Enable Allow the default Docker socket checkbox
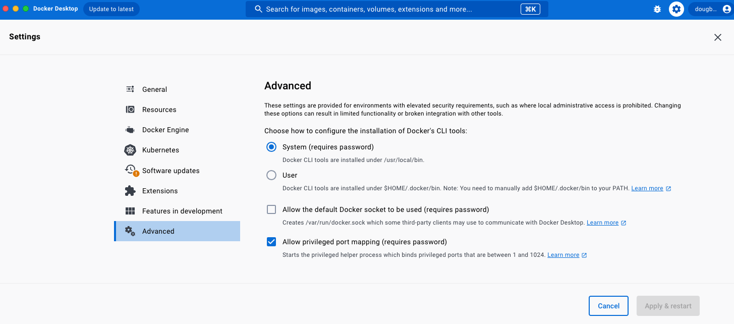The image size is (734, 324). pyautogui.click(x=271, y=209)
